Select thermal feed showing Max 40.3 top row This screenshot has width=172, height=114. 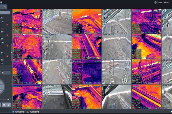click(x=87, y=22)
